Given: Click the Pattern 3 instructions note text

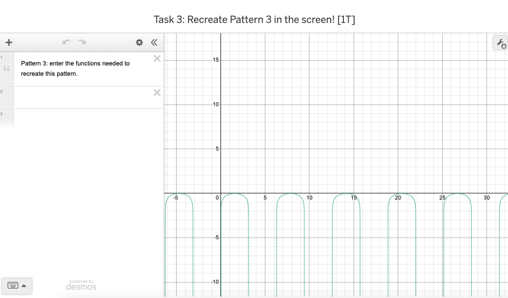Looking at the screenshot, I should pos(75,68).
